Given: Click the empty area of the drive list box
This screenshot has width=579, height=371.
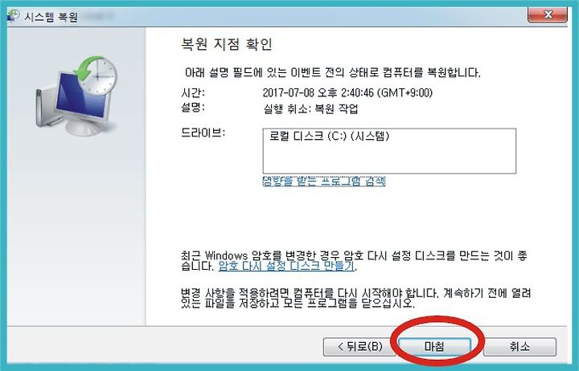Looking at the screenshot, I should point(389,158).
